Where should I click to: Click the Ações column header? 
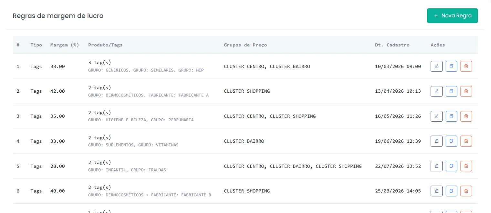point(438,45)
